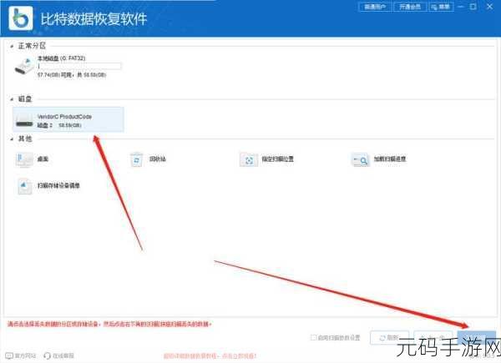Click the 加载扫描进度 label text
The image size is (501, 363).
click(390, 159)
